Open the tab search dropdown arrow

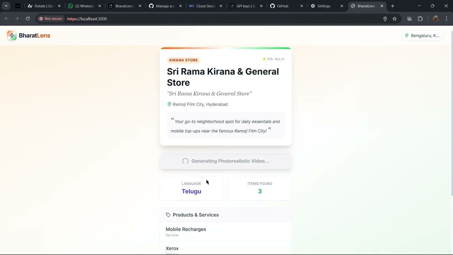pos(6,6)
